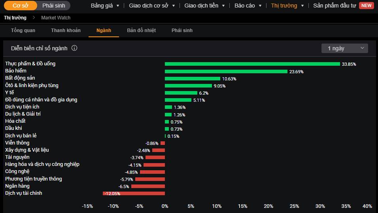Image resolution: width=378 pixels, height=213 pixels.
Task: Open the Tổng quan tab
Action: tap(23, 30)
